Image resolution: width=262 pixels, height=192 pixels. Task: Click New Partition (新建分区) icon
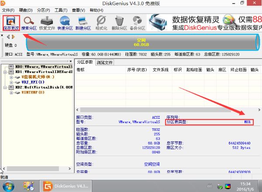tap(83, 23)
